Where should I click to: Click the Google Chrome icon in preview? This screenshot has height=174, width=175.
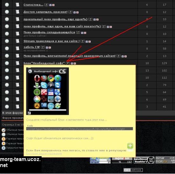pos(51,78)
